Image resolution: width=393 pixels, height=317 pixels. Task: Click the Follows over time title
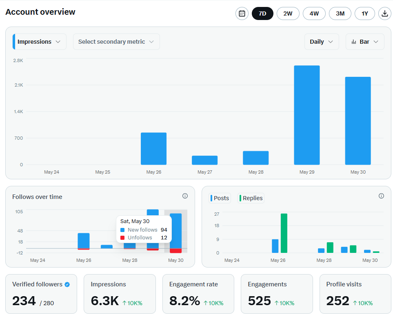point(37,197)
